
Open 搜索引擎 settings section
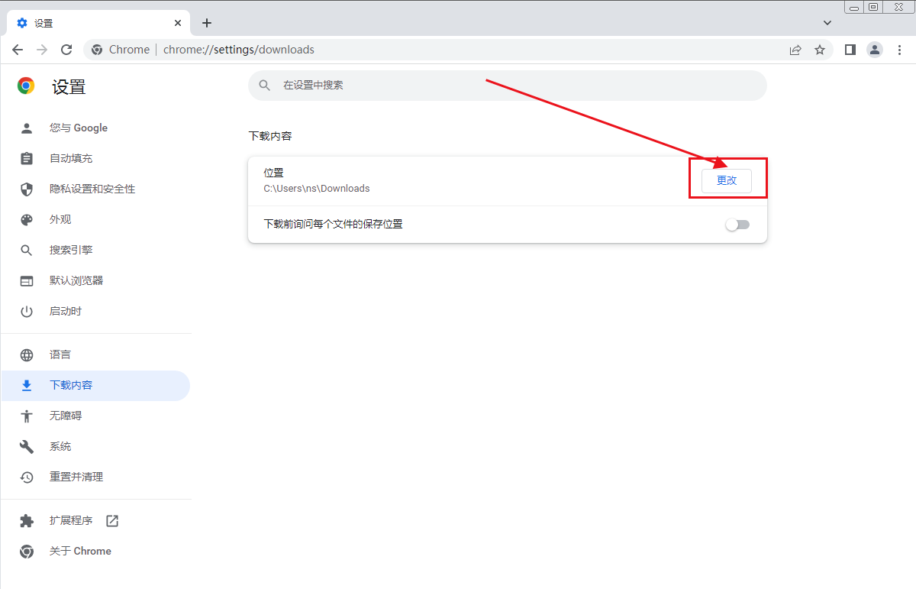[95, 250]
